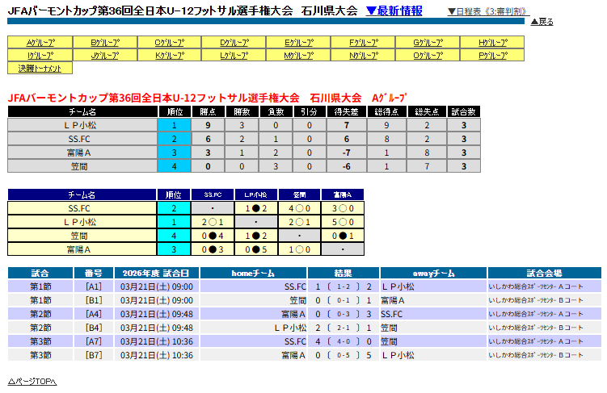Viewport: 607px width, 393px height.
Task: Open the Kグループ tab
Action: pos(169,56)
